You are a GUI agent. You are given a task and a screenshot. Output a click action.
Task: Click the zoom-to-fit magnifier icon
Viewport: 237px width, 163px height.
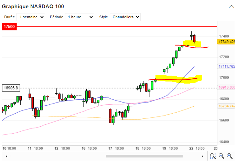213,156
